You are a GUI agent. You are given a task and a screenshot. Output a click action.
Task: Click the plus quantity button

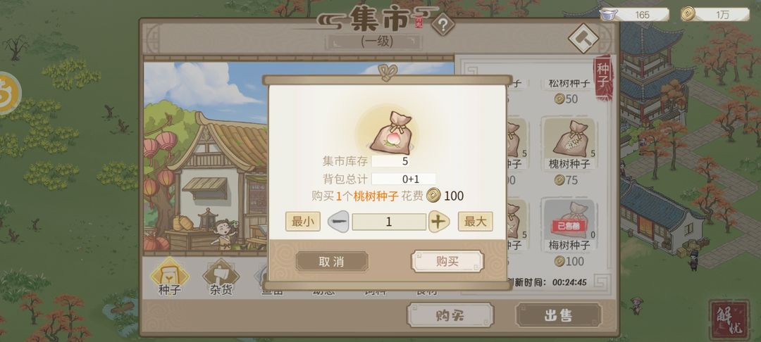click(x=438, y=222)
